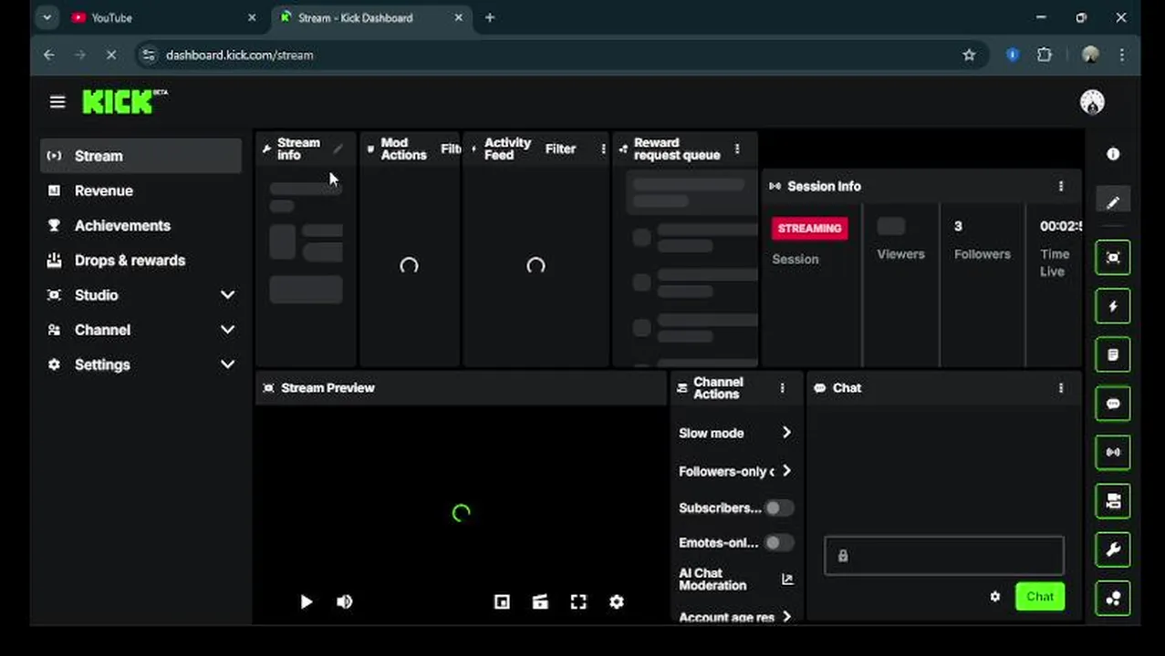This screenshot has width=1165, height=656.
Task: Open stream preview settings gear
Action: click(x=617, y=602)
